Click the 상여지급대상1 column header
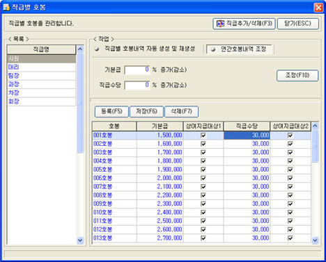The image size is (326, 262). point(203,126)
